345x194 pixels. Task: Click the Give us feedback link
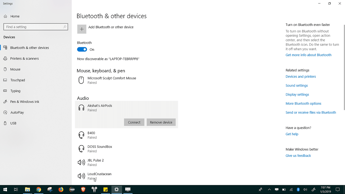point(298,156)
